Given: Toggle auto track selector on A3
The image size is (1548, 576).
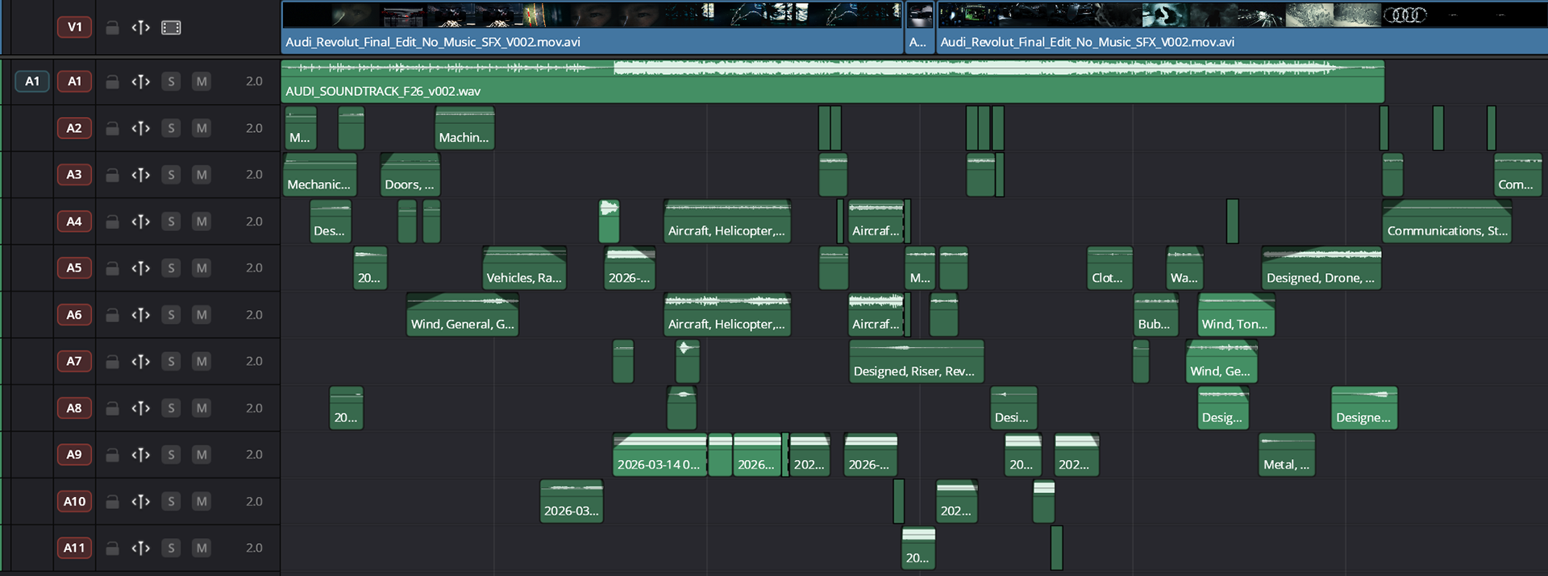Looking at the screenshot, I should (140, 175).
